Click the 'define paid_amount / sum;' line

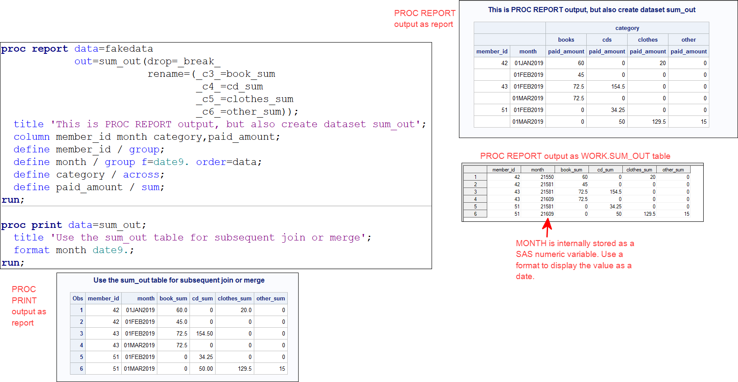(x=89, y=188)
